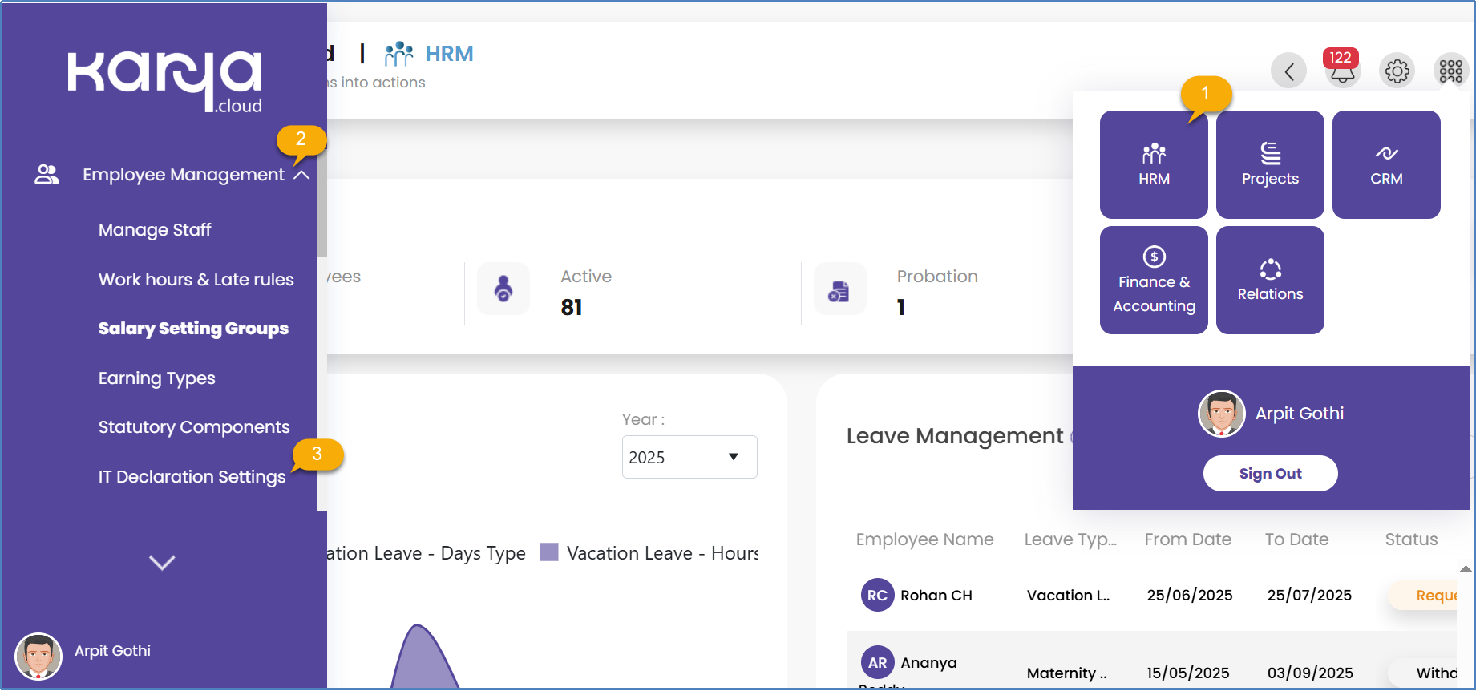
Task: Open Statutory Components menu item
Action: [x=194, y=427]
